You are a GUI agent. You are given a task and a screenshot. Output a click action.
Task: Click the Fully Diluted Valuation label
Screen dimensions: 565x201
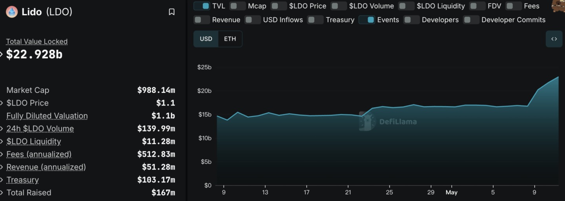(47, 116)
